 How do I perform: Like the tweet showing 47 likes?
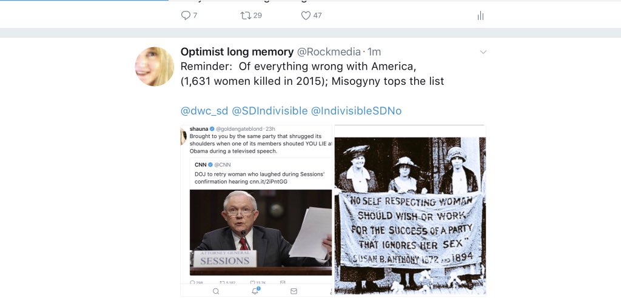306,15
